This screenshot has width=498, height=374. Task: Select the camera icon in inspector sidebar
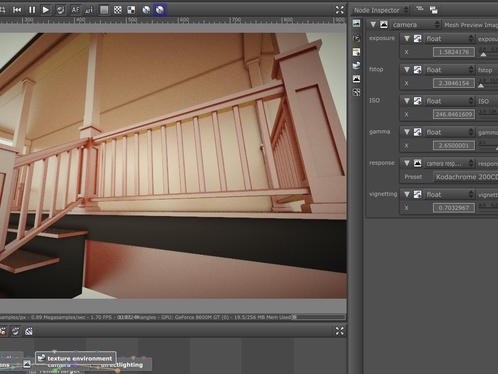(356, 38)
